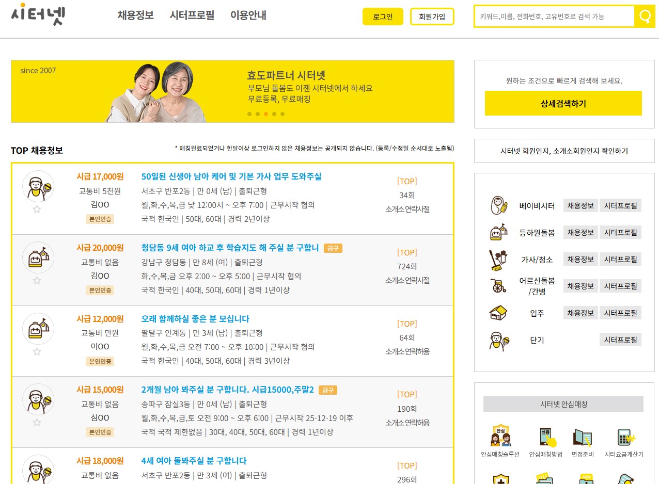Select the fifth banner carousel dot
The width and height of the screenshot is (659, 484).
click(x=283, y=114)
